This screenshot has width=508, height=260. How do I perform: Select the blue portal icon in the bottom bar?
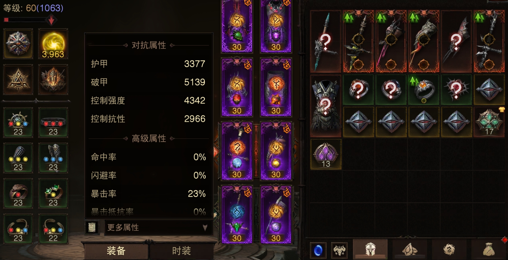point(318,250)
